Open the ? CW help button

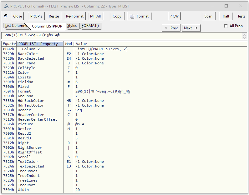(174, 16)
